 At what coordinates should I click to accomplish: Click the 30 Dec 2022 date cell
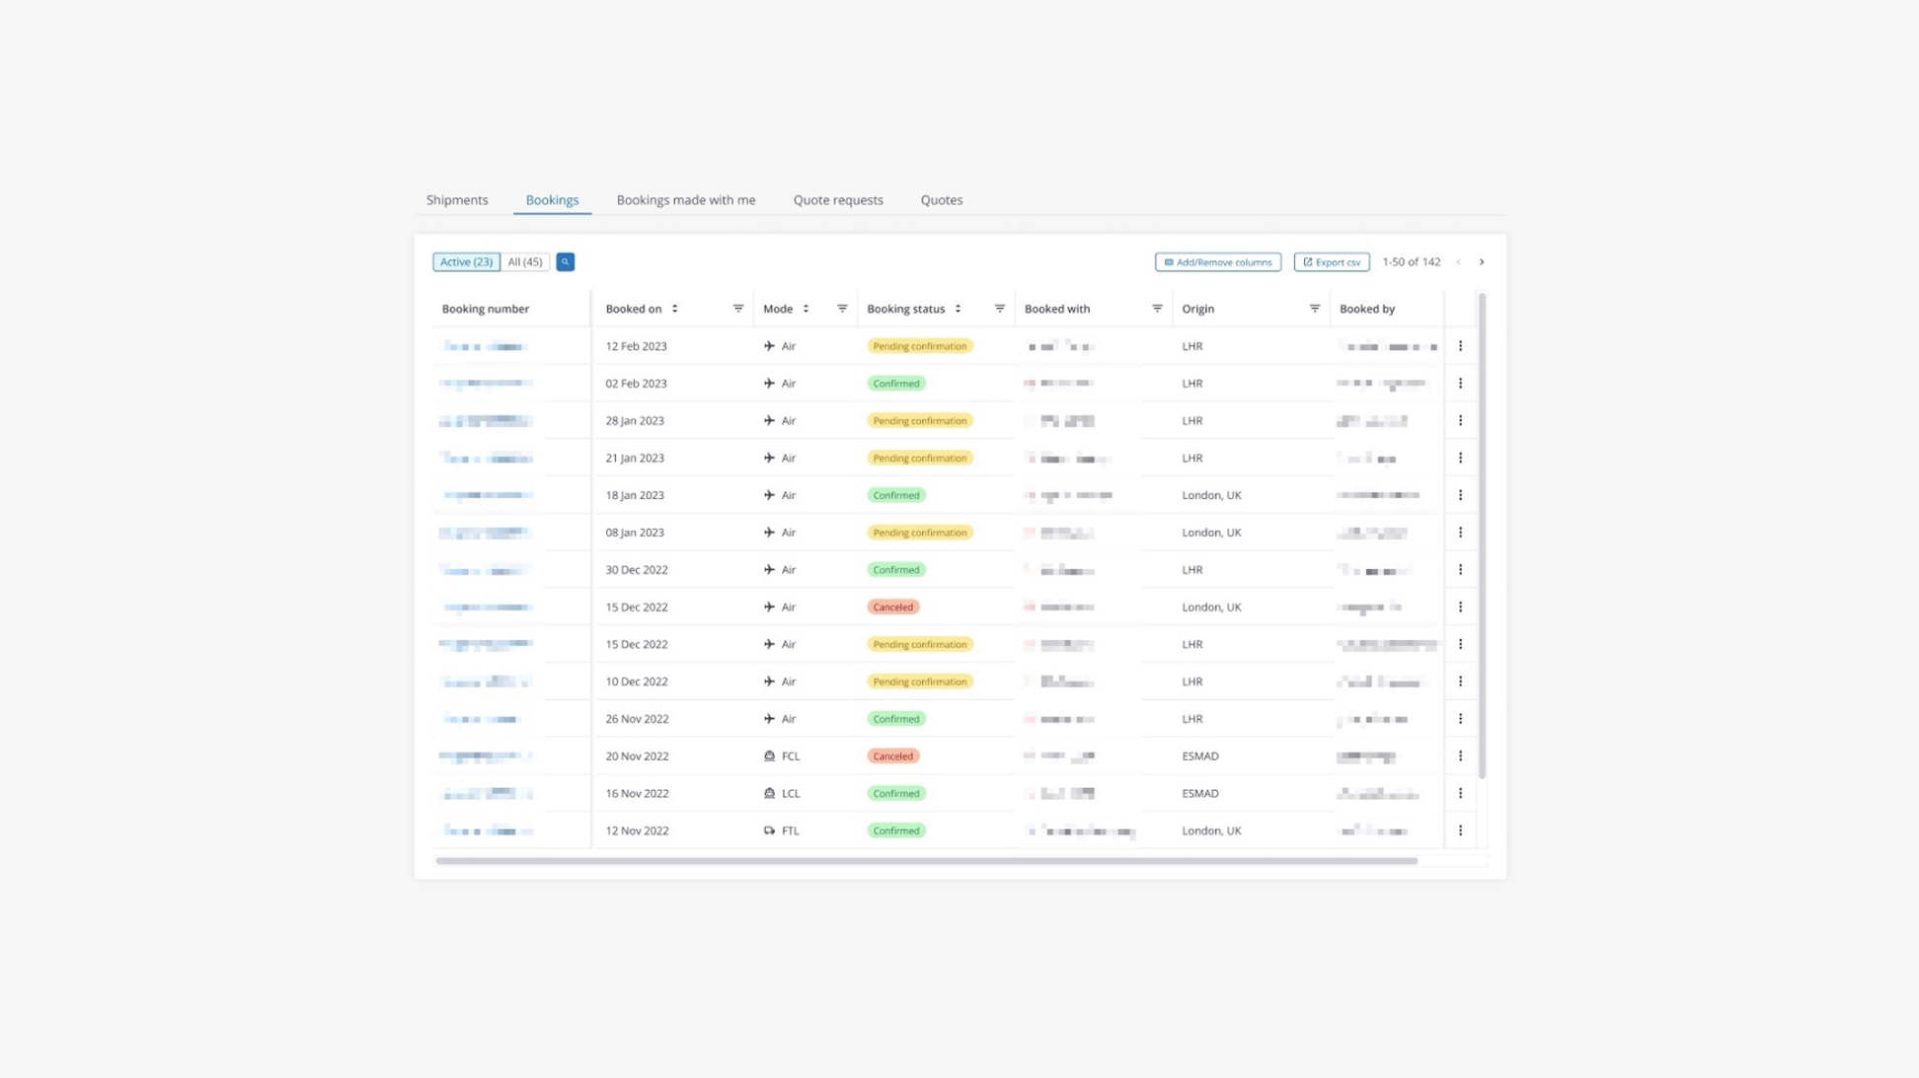point(637,569)
